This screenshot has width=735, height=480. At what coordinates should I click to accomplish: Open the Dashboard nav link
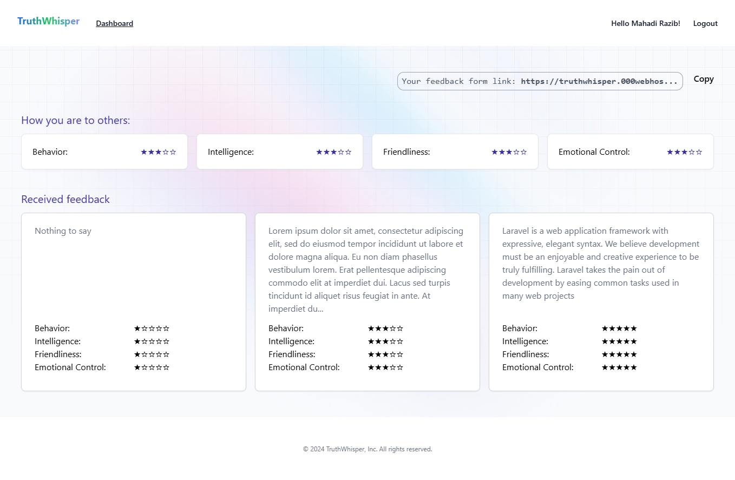(114, 23)
